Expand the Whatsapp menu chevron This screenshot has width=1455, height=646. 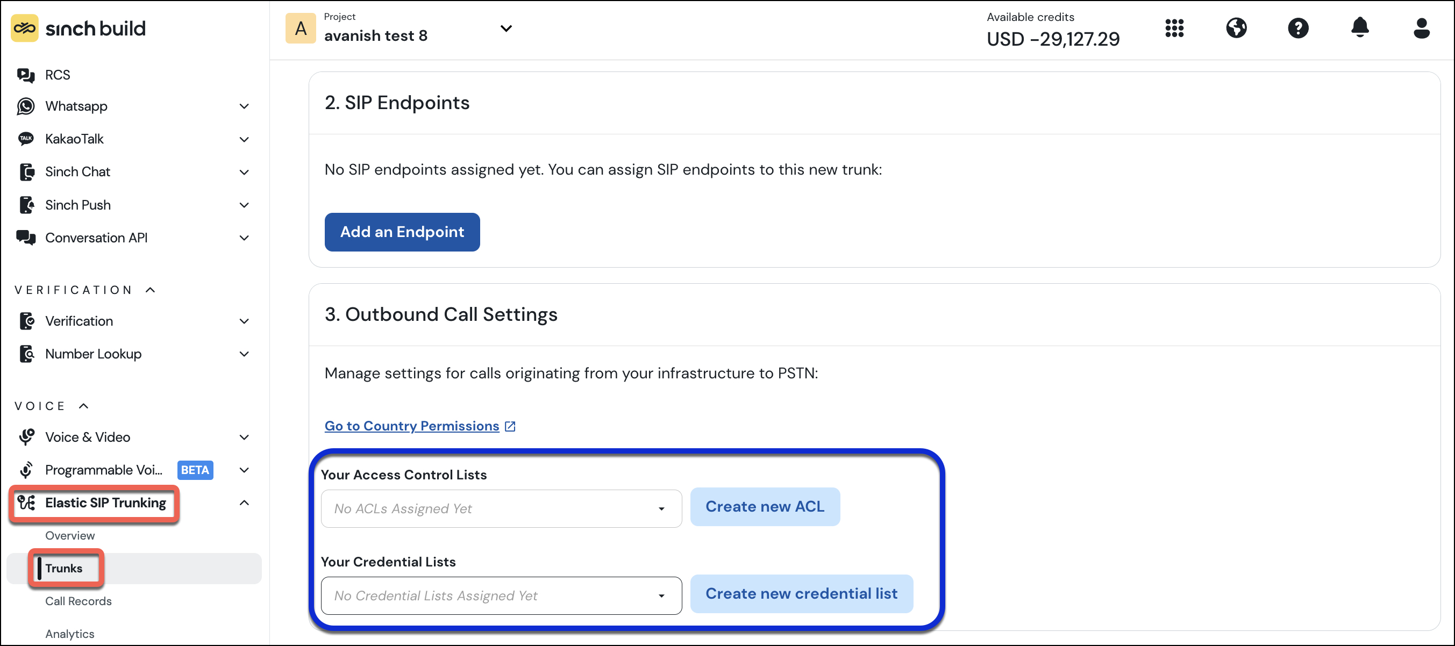244,106
